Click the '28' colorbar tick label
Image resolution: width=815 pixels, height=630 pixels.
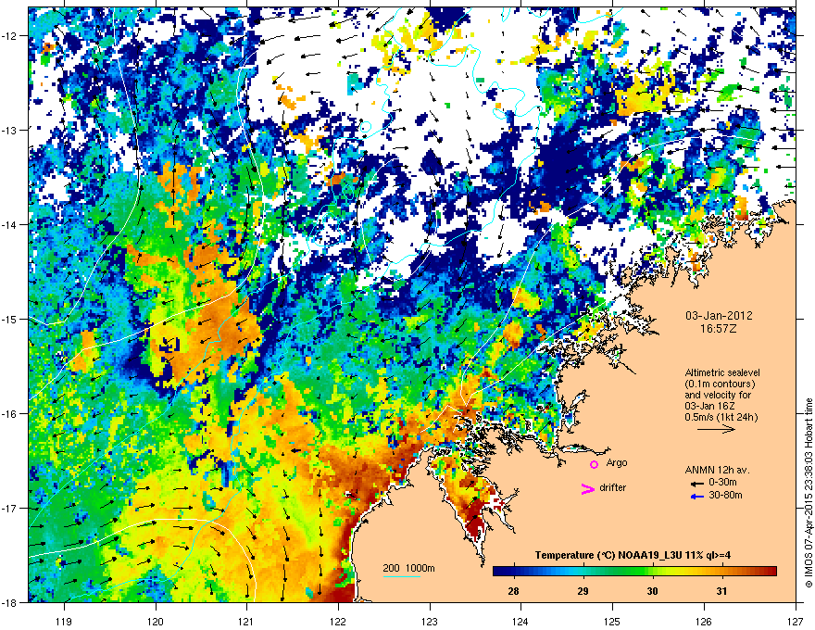pyautogui.click(x=513, y=591)
